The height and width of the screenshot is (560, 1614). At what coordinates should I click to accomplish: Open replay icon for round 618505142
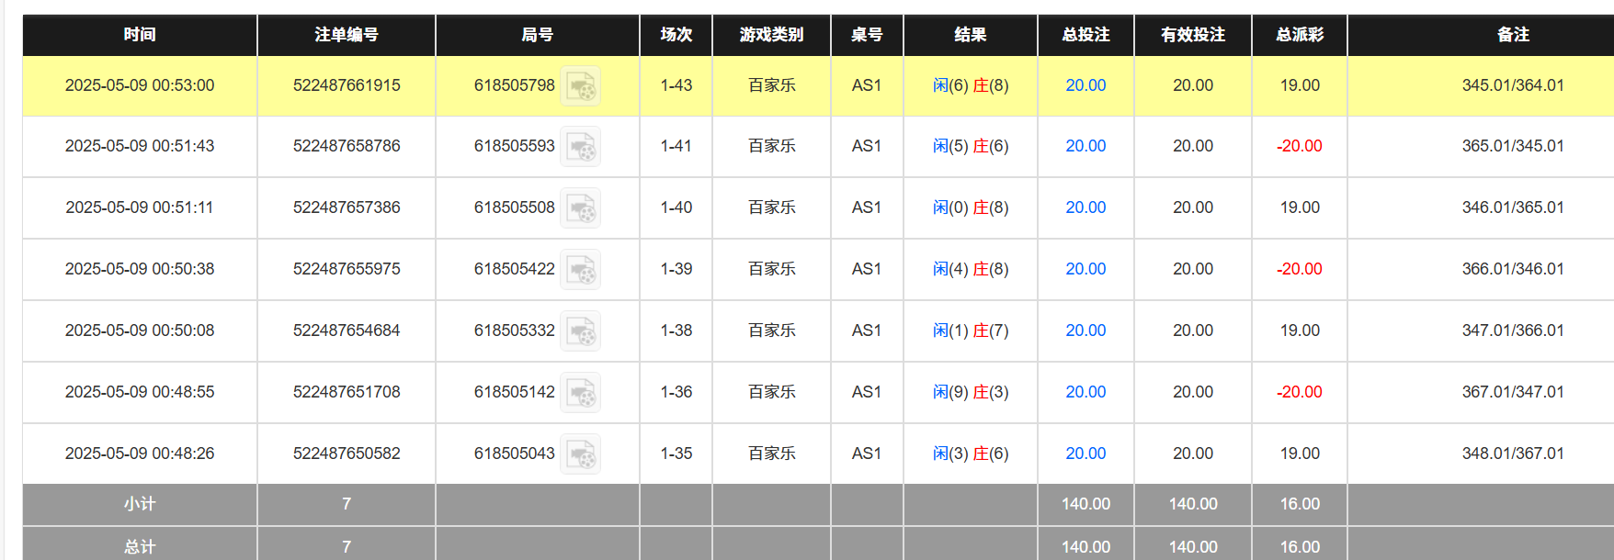point(581,393)
